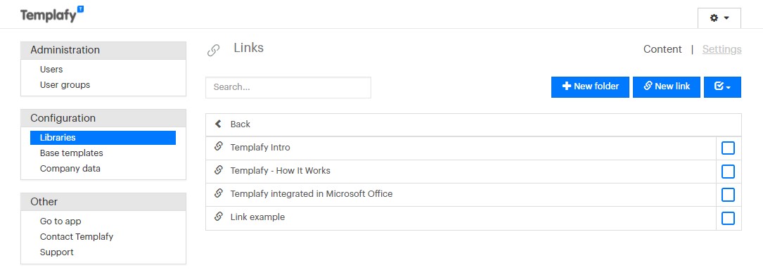The height and width of the screenshot is (270, 763).
Task: Select checkbox for Templafy integrated in Microsoft Office
Action: click(x=728, y=195)
